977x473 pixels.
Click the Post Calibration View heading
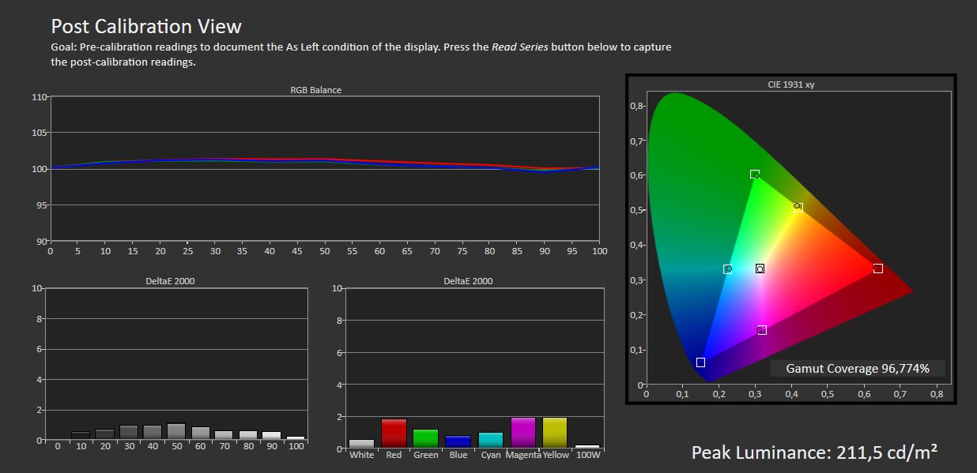pos(146,27)
